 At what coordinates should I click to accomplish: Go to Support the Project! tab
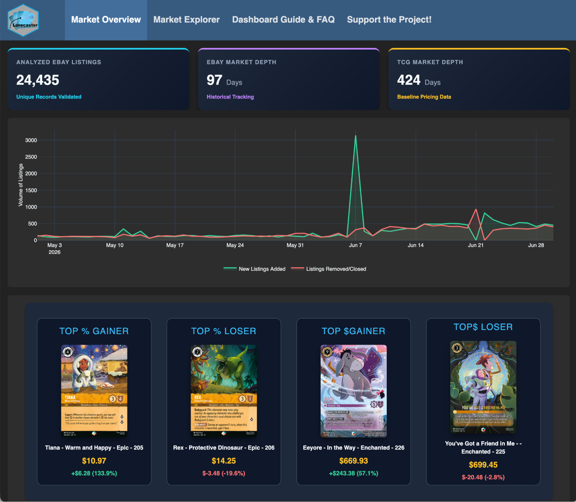pos(389,20)
